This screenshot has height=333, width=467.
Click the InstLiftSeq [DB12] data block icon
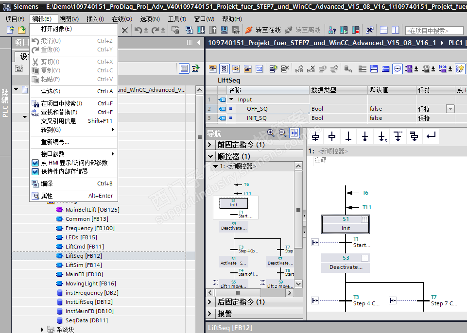60,302
